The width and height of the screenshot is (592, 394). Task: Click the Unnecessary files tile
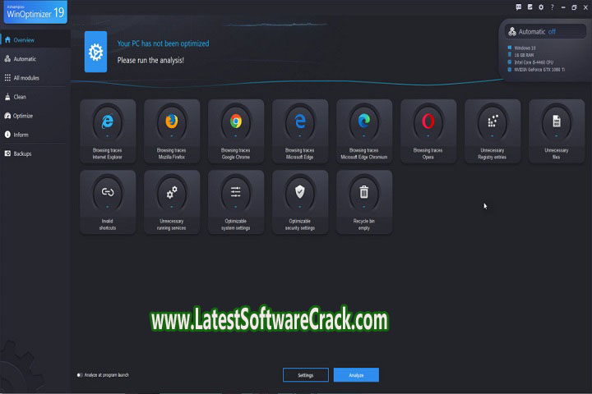click(557, 126)
